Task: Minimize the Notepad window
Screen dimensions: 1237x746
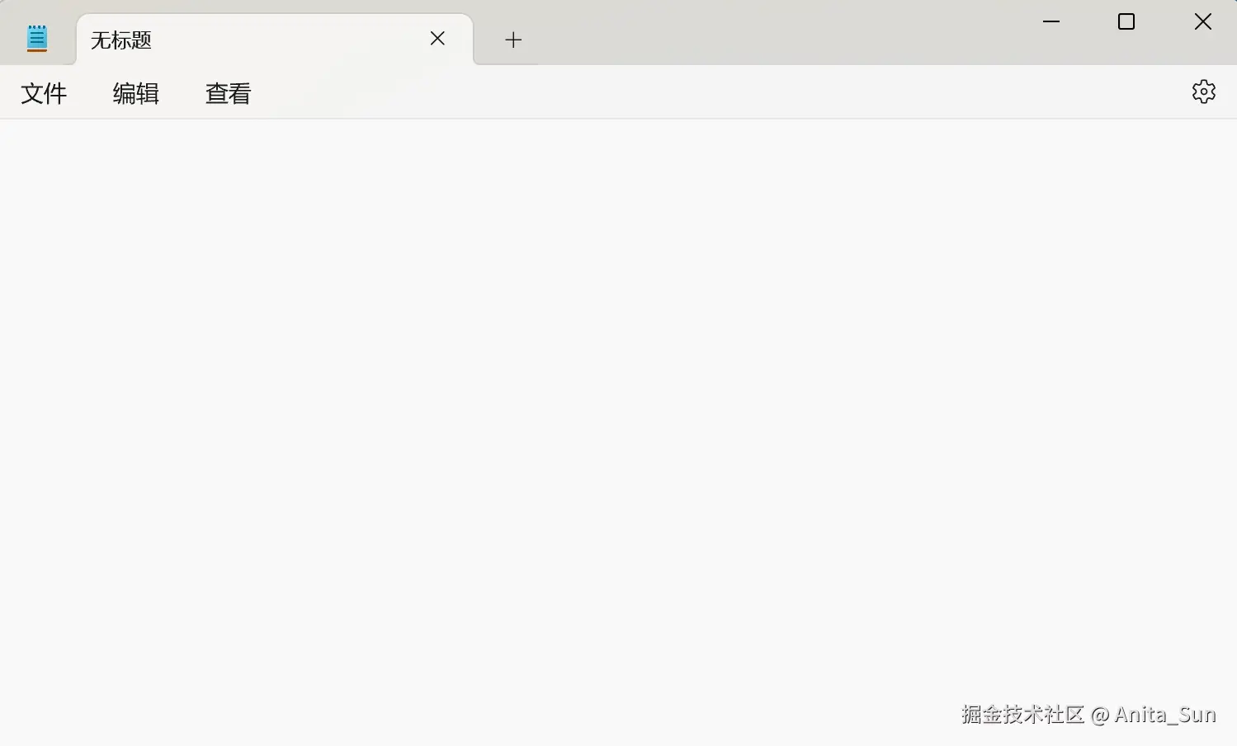Action: tap(1051, 22)
